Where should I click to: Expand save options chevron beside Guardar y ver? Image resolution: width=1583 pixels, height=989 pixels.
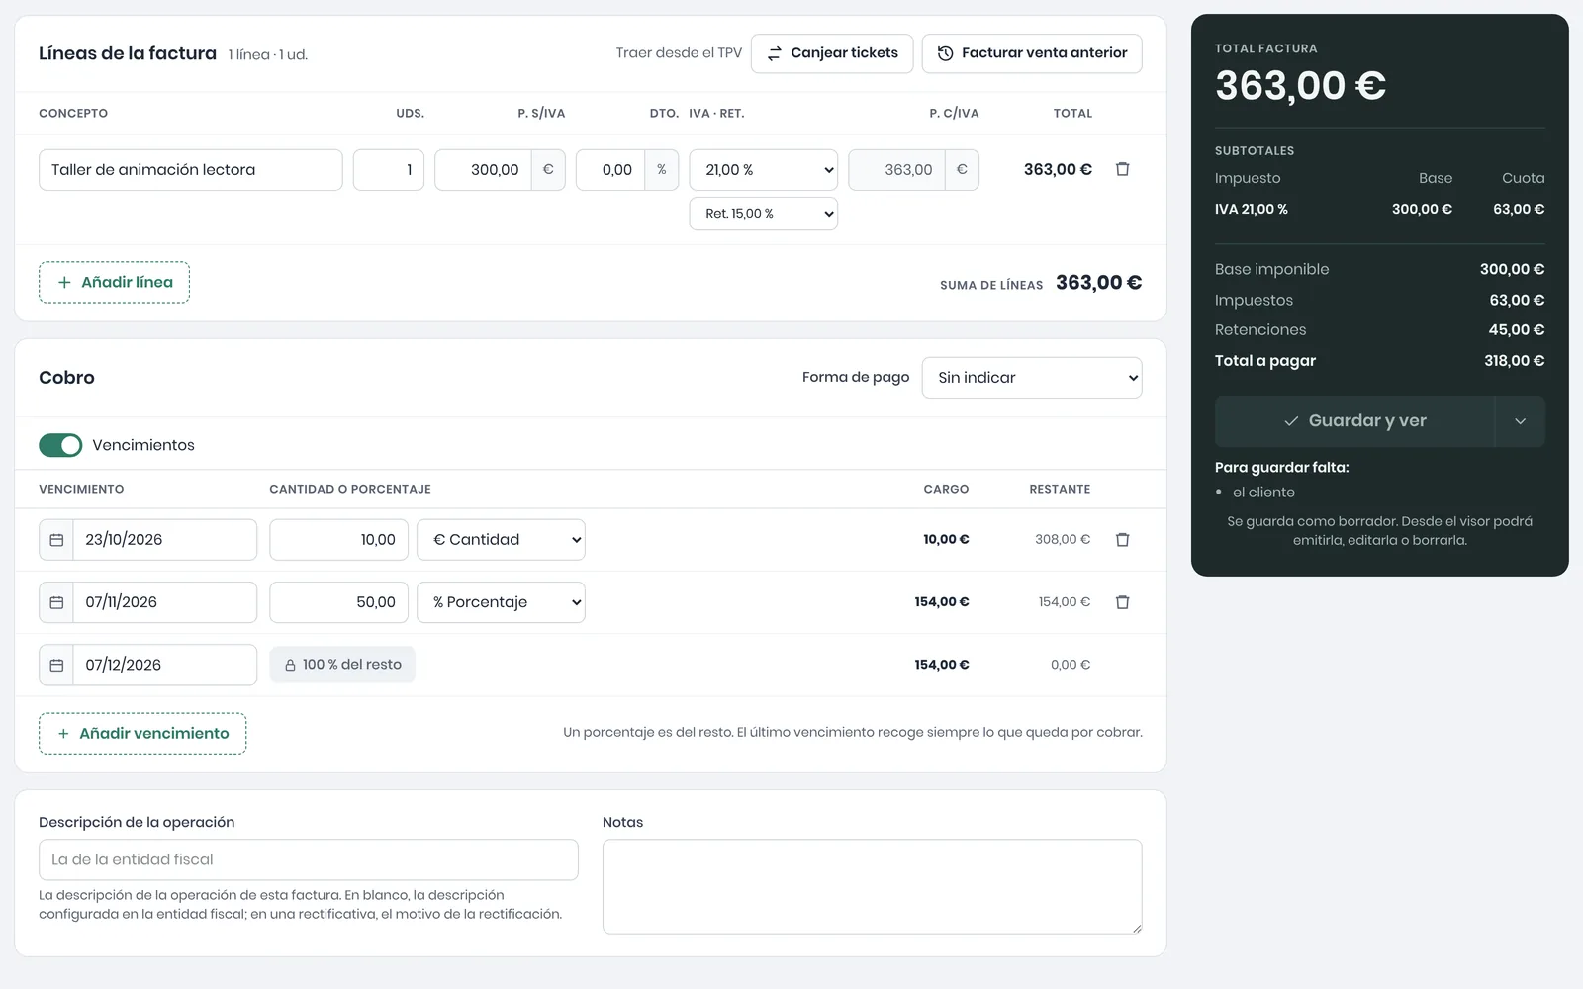[x=1520, y=421]
